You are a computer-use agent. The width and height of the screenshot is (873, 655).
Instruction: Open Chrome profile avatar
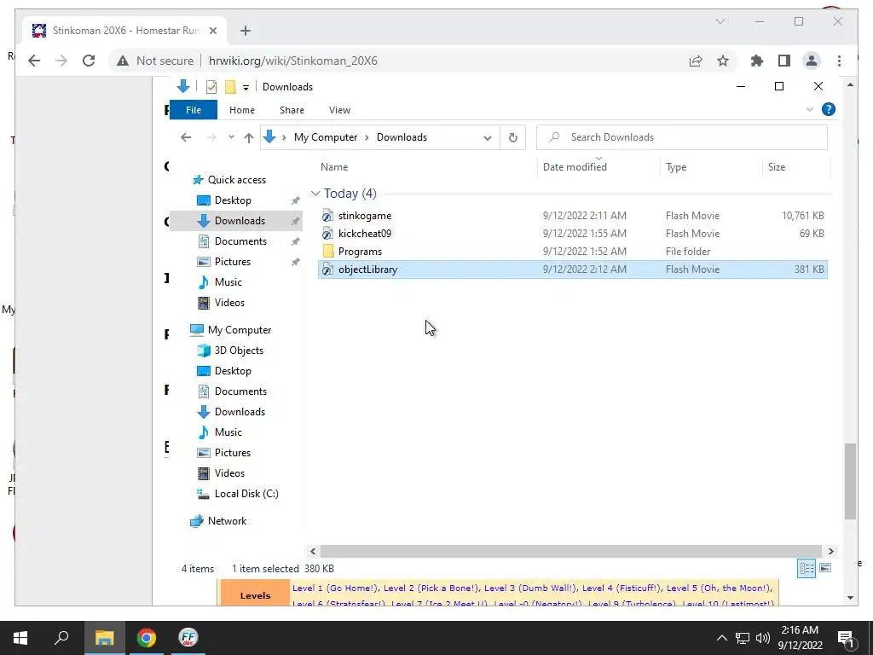(x=812, y=61)
